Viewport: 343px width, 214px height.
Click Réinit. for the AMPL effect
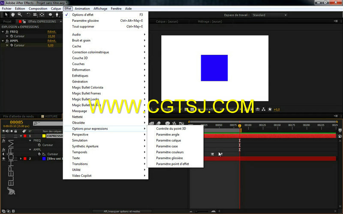coord(52,41)
